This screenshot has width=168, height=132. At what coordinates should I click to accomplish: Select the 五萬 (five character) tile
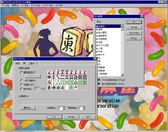[67, 72]
